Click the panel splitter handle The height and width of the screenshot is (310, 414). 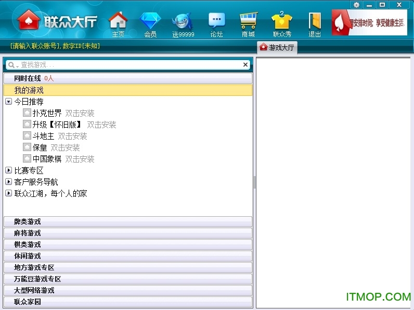click(254, 182)
